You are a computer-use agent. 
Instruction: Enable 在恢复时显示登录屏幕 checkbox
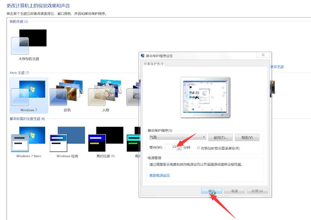198,148
